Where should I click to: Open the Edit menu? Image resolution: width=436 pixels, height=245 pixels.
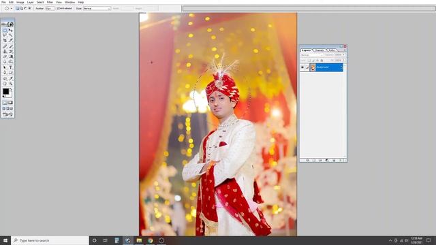(11, 2)
